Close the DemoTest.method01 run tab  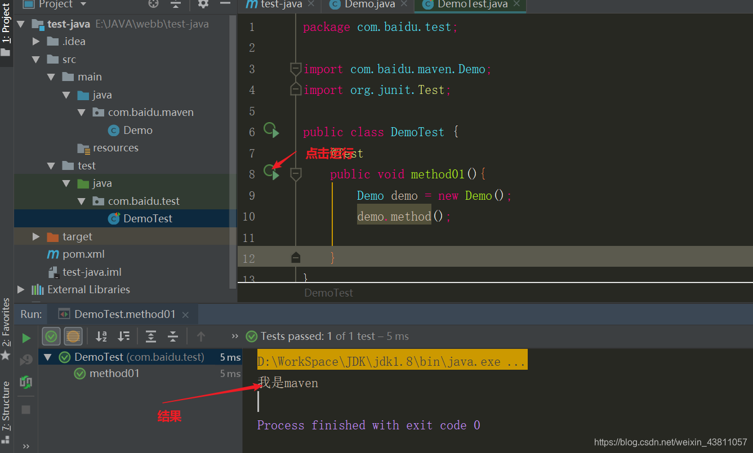185,315
